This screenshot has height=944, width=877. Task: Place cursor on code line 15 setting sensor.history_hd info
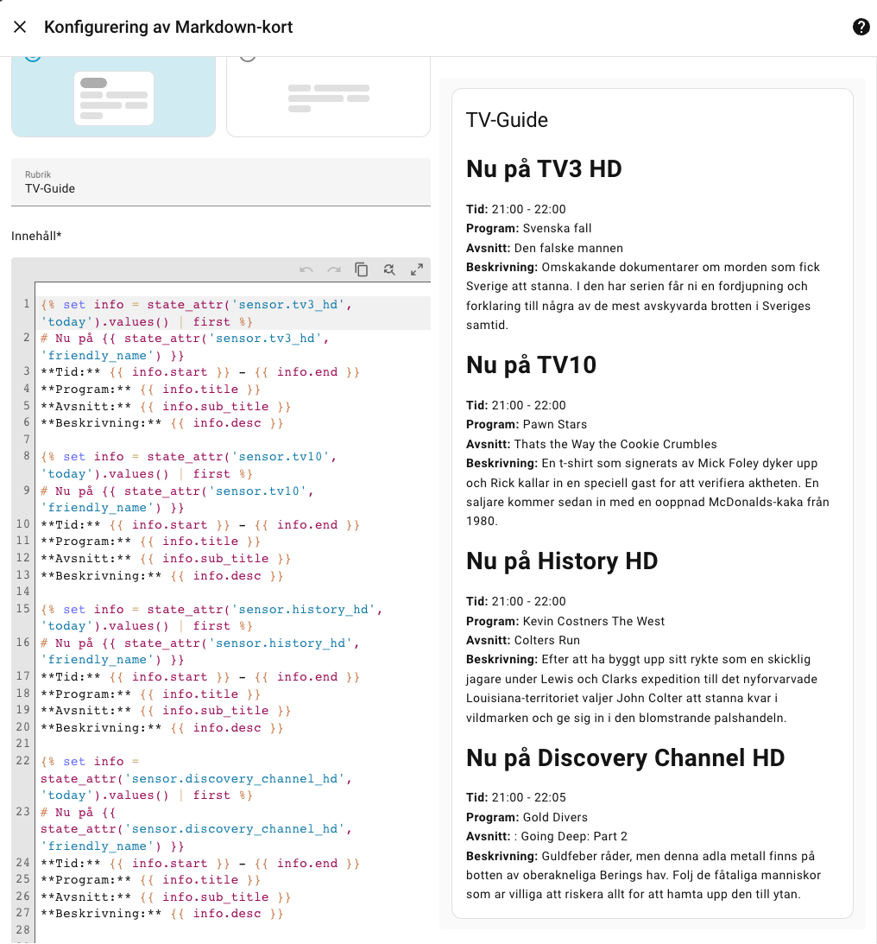click(x=211, y=618)
